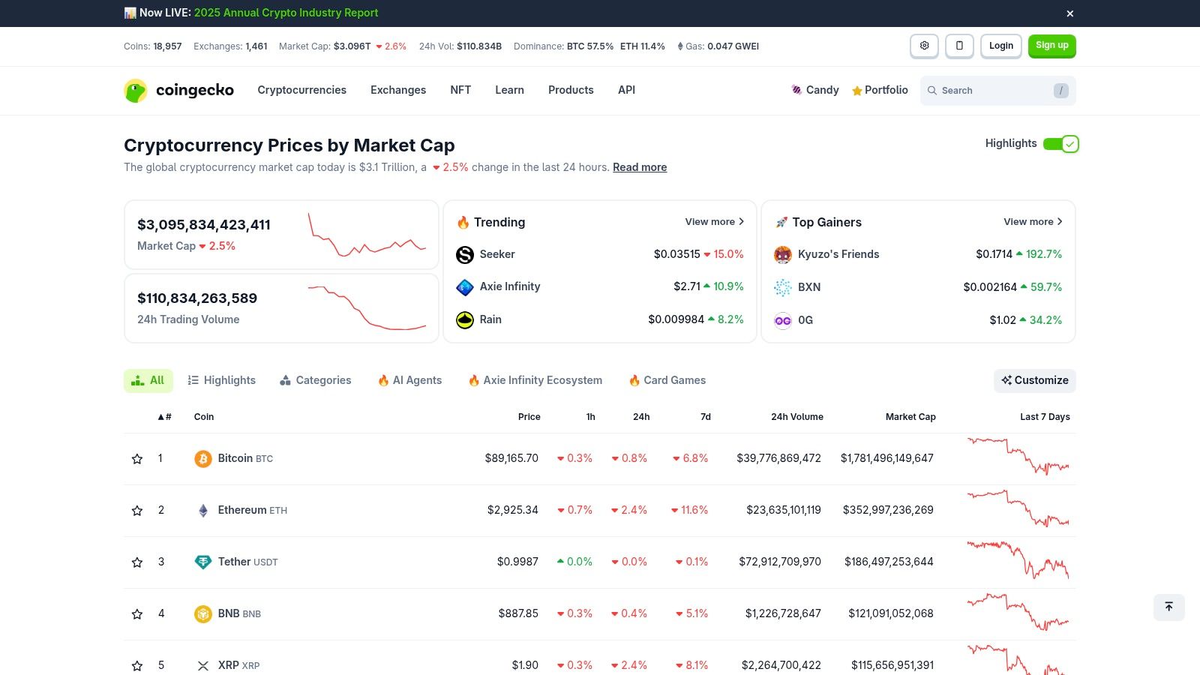
Task: Open the settings gear in the top bar
Action: pos(924,46)
